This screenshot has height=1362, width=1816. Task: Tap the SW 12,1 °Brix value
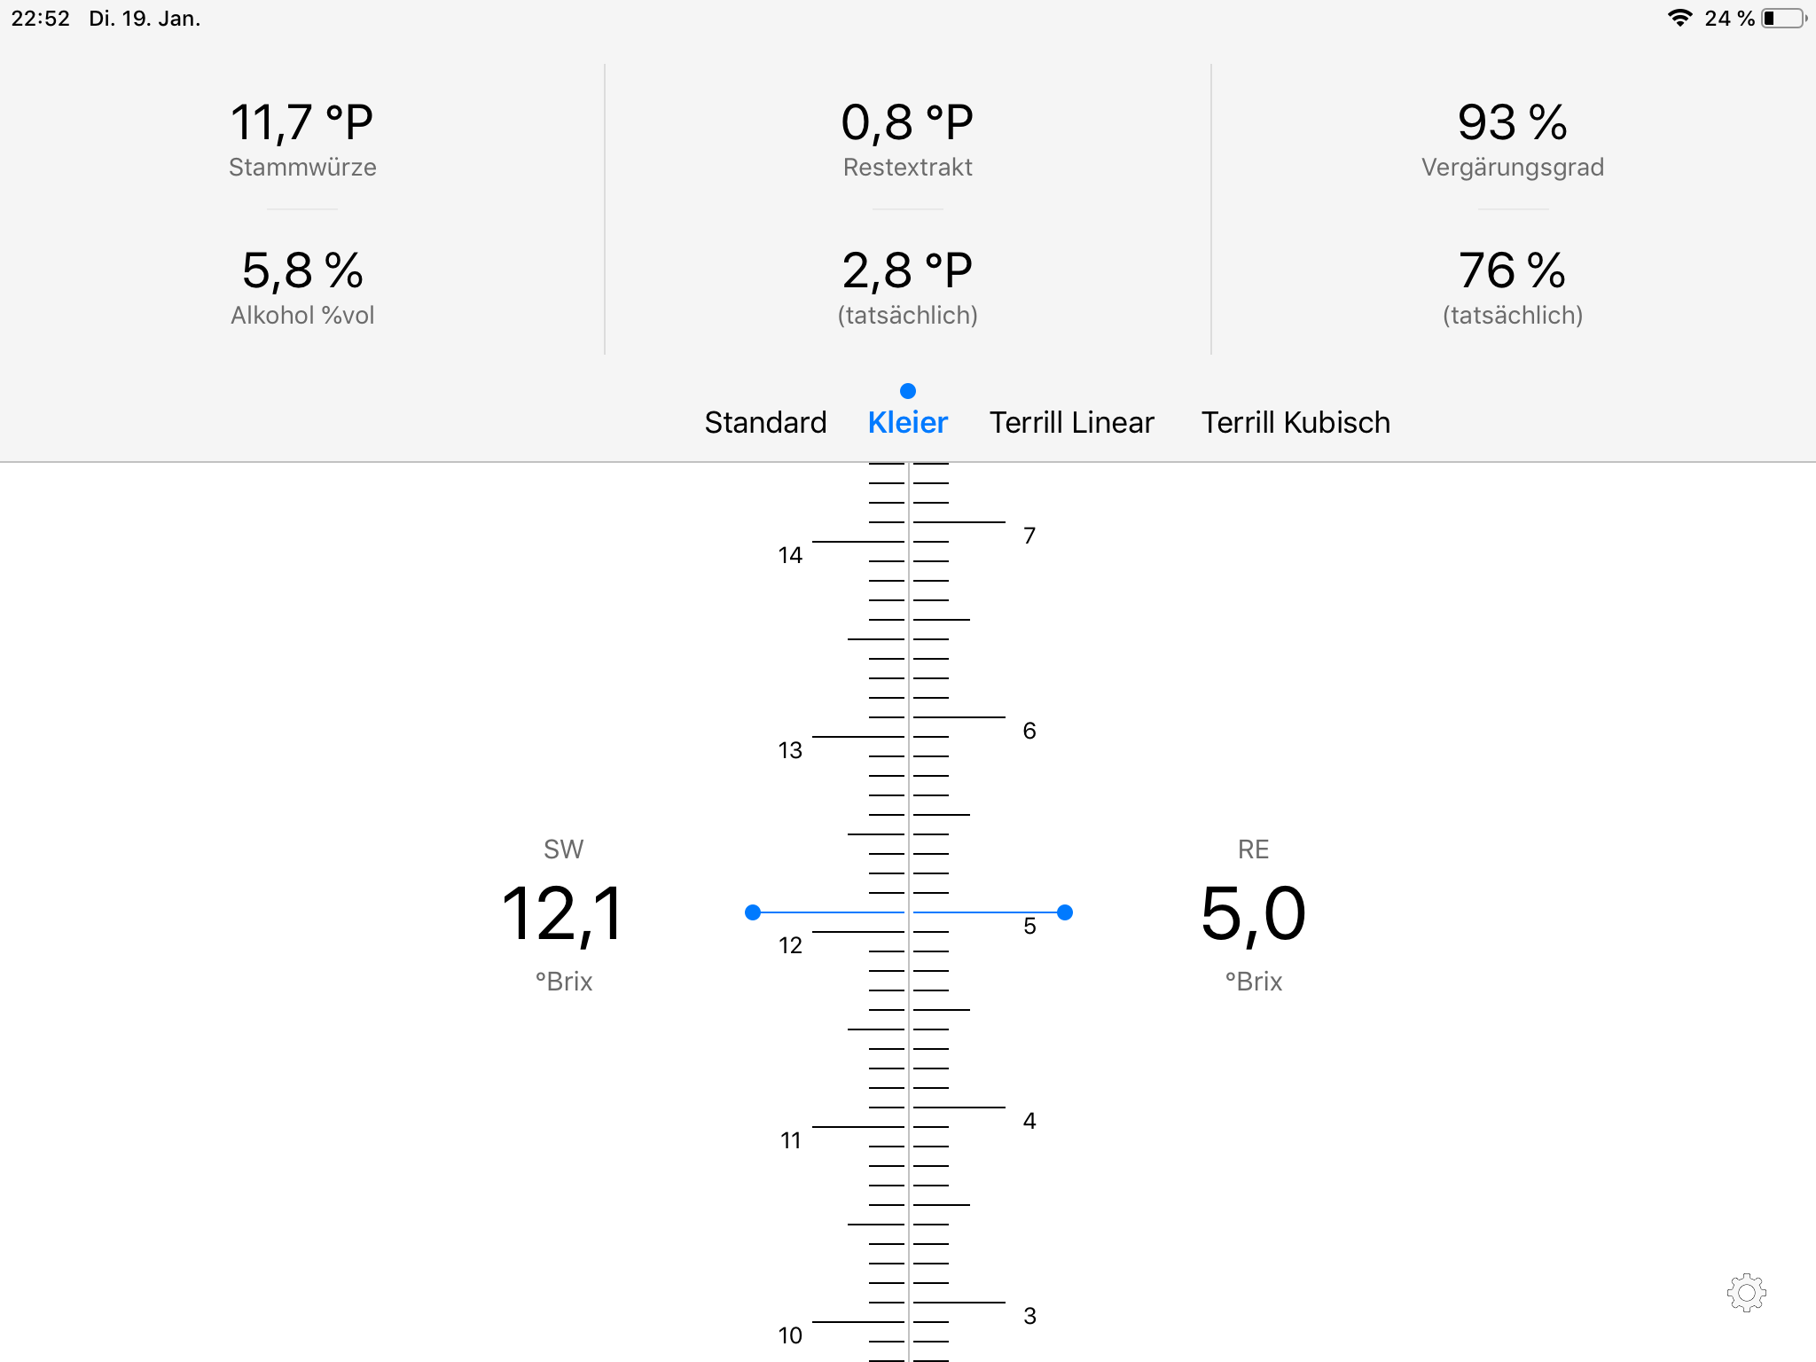564,914
